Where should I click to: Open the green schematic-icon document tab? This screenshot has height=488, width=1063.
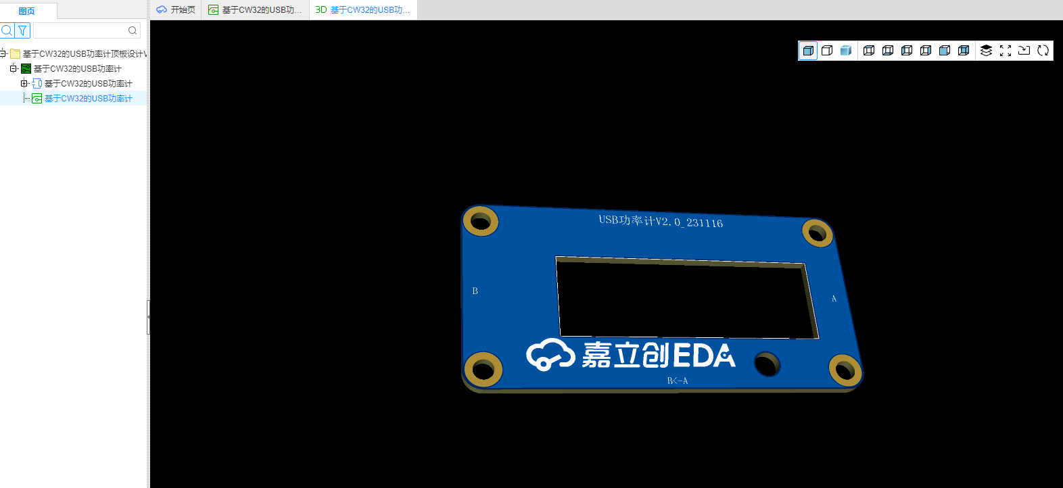point(256,9)
